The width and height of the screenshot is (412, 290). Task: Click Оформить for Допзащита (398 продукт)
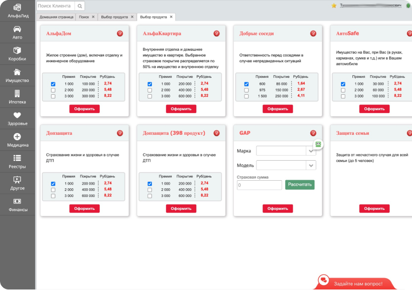[x=181, y=208]
